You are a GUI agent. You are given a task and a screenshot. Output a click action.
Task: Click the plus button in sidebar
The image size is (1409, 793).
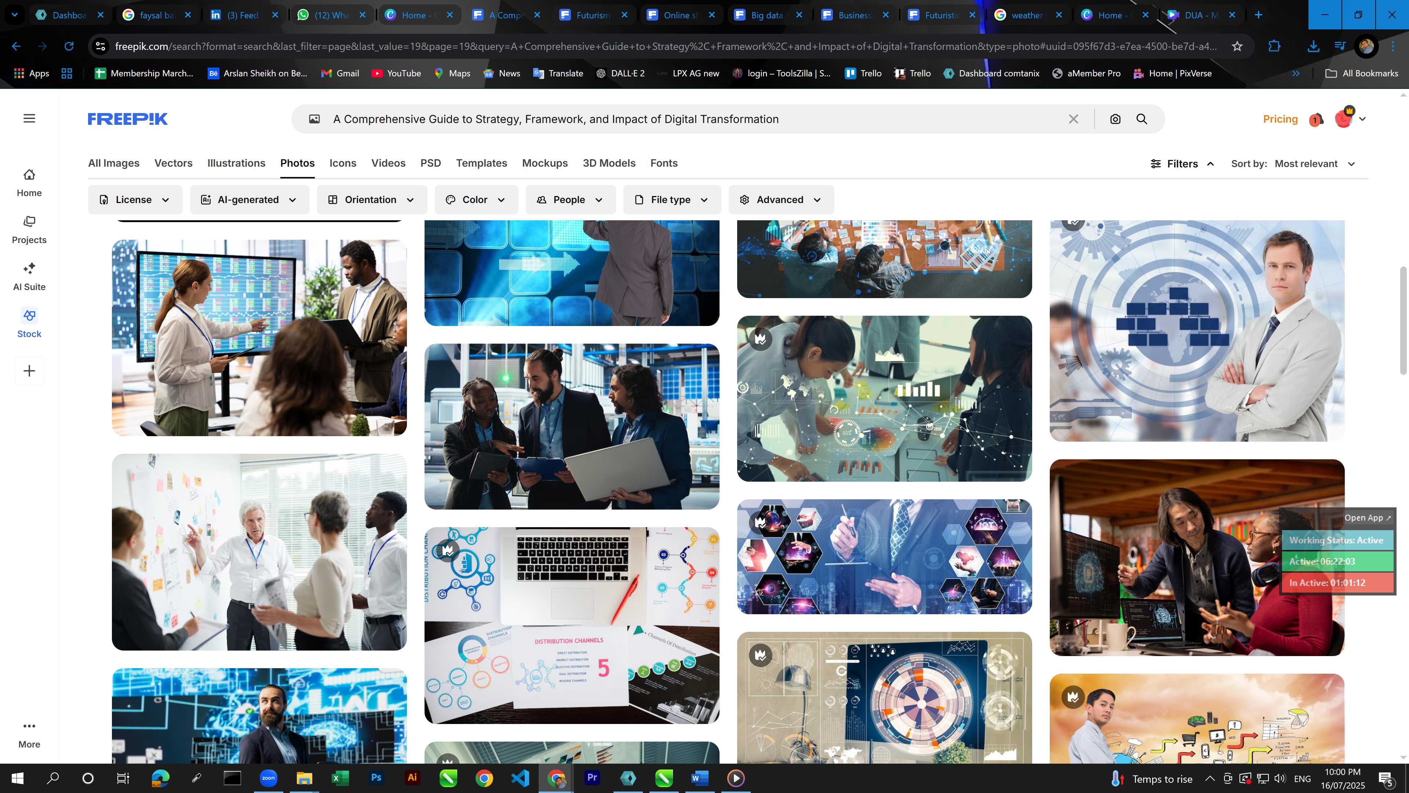click(29, 370)
